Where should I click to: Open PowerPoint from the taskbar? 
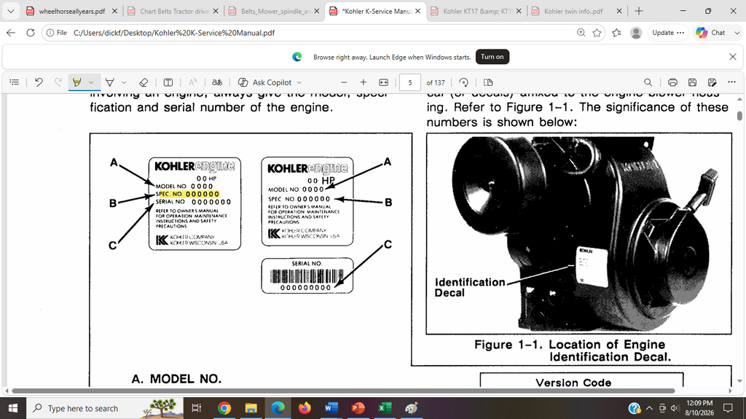tap(358, 408)
